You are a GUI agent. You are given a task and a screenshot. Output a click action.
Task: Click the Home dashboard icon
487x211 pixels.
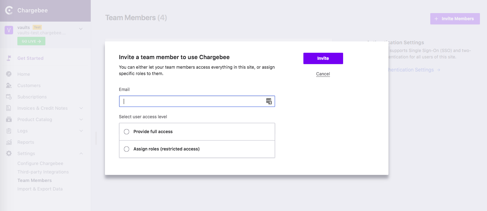point(9,74)
